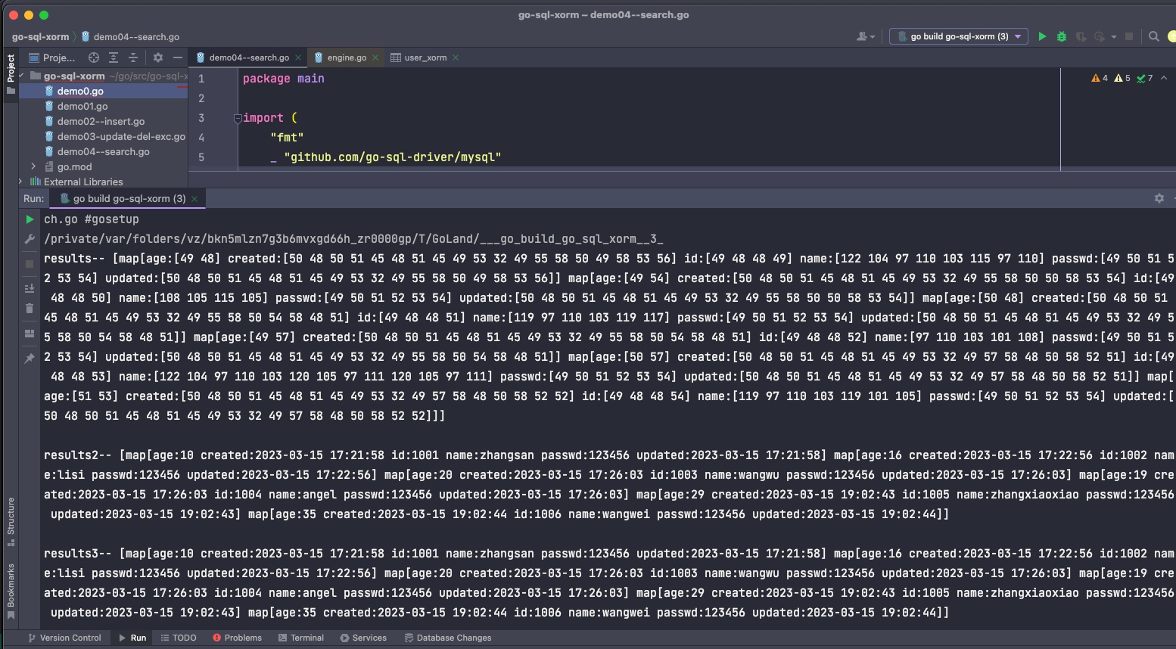Run with coverage icon in toolbar
This screenshot has width=1176, height=649.
(x=1081, y=36)
